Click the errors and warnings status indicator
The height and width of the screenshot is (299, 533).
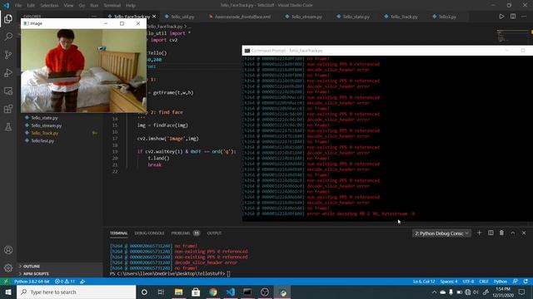click(x=65, y=282)
